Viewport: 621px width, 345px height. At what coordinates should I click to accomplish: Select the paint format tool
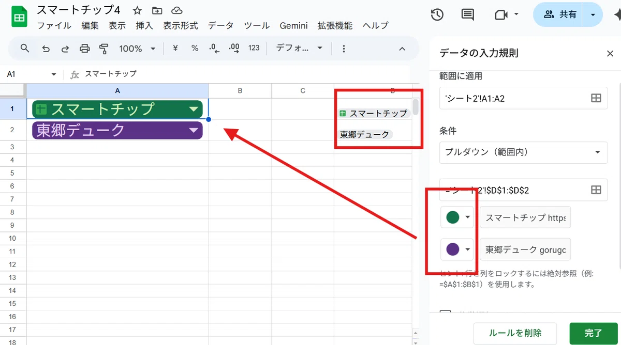104,49
